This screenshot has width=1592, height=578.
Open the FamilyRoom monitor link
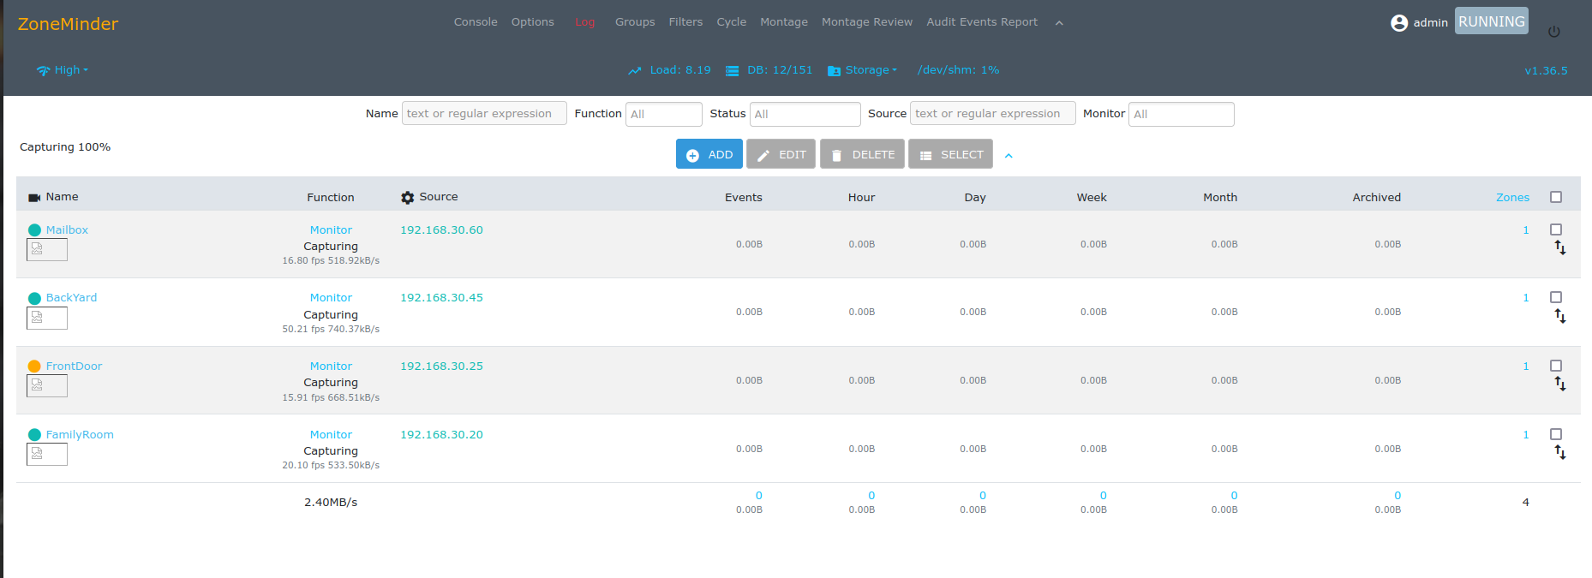80,435
